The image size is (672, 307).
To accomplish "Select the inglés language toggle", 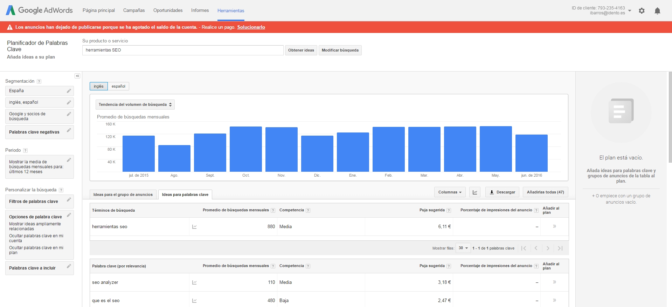I will (x=99, y=86).
